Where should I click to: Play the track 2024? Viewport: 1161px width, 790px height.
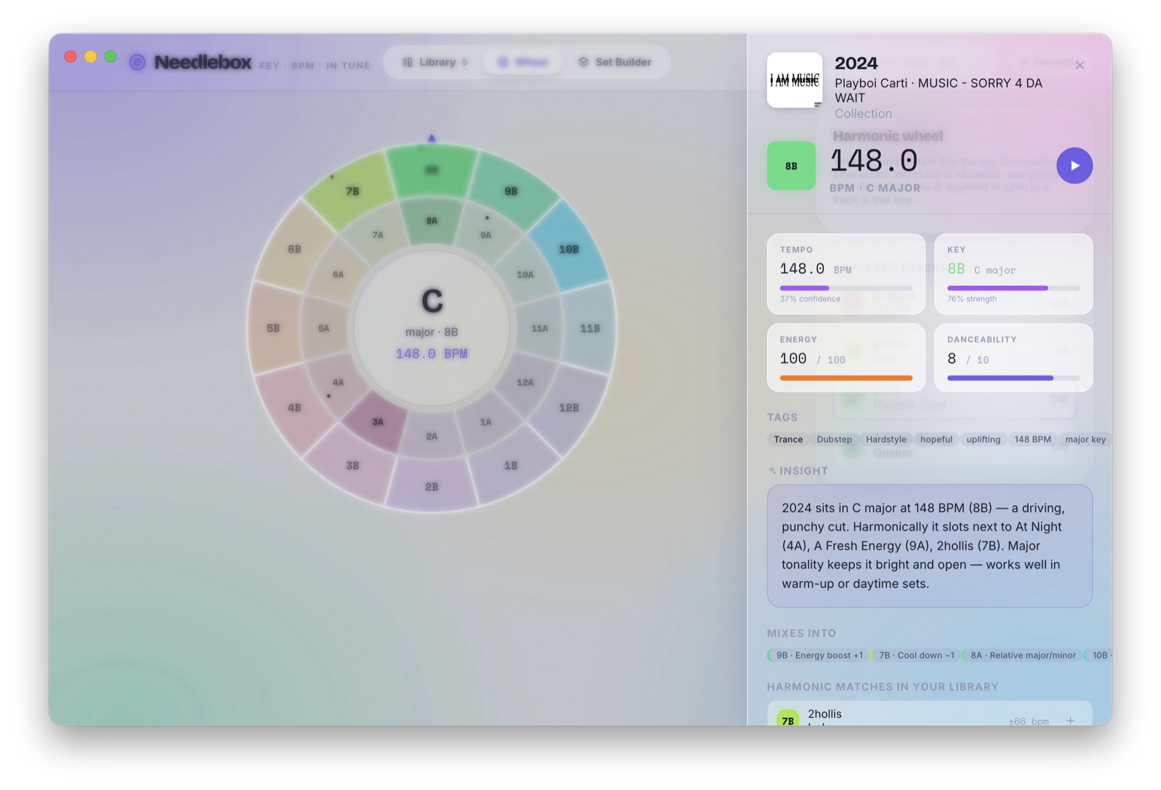tap(1074, 166)
